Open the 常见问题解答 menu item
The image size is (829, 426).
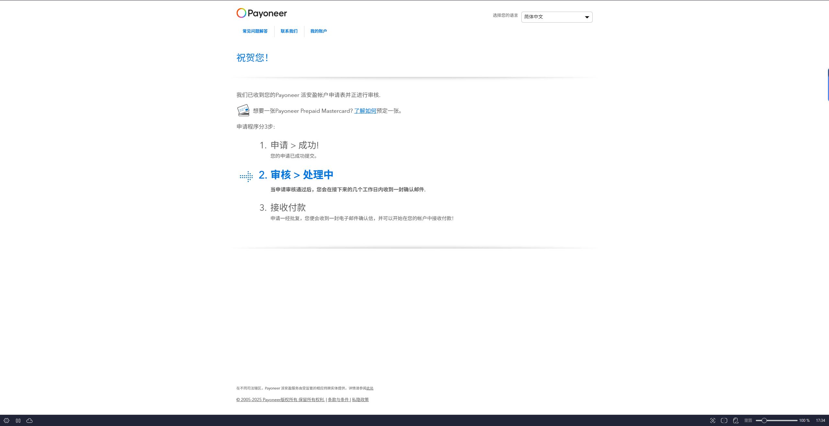pyautogui.click(x=255, y=31)
